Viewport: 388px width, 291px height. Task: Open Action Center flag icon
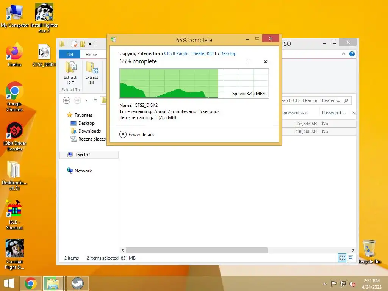click(334, 284)
